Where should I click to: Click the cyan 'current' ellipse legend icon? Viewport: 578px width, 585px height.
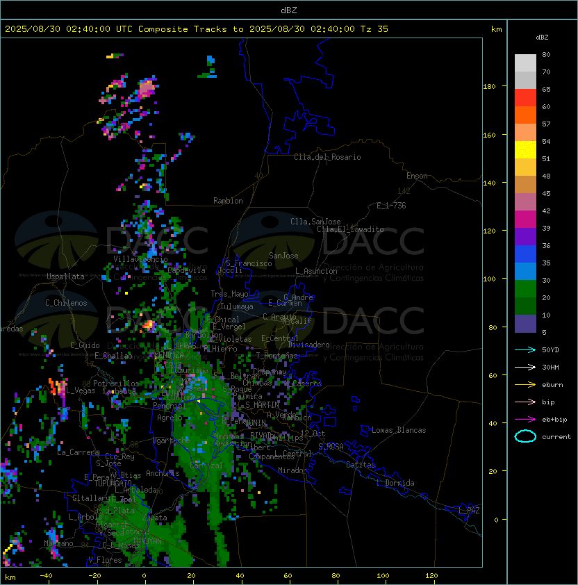pyautogui.click(x=525, y=436)
